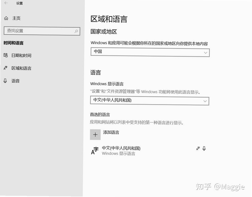Go back with the arrow icon

point(6,3)
